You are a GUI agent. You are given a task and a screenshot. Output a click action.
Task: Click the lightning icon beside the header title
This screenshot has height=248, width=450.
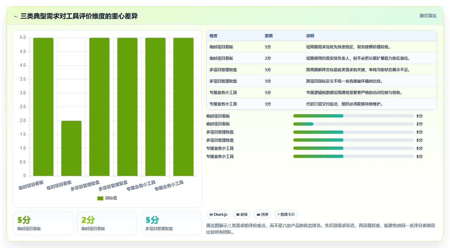pyautogui.click(x=15, y=16)
